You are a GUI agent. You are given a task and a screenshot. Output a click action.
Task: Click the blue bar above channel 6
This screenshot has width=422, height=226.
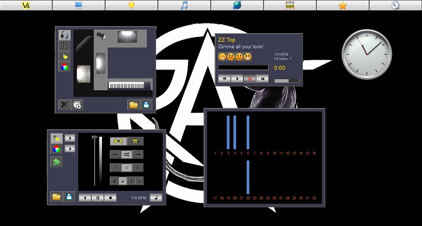point(248,132)
